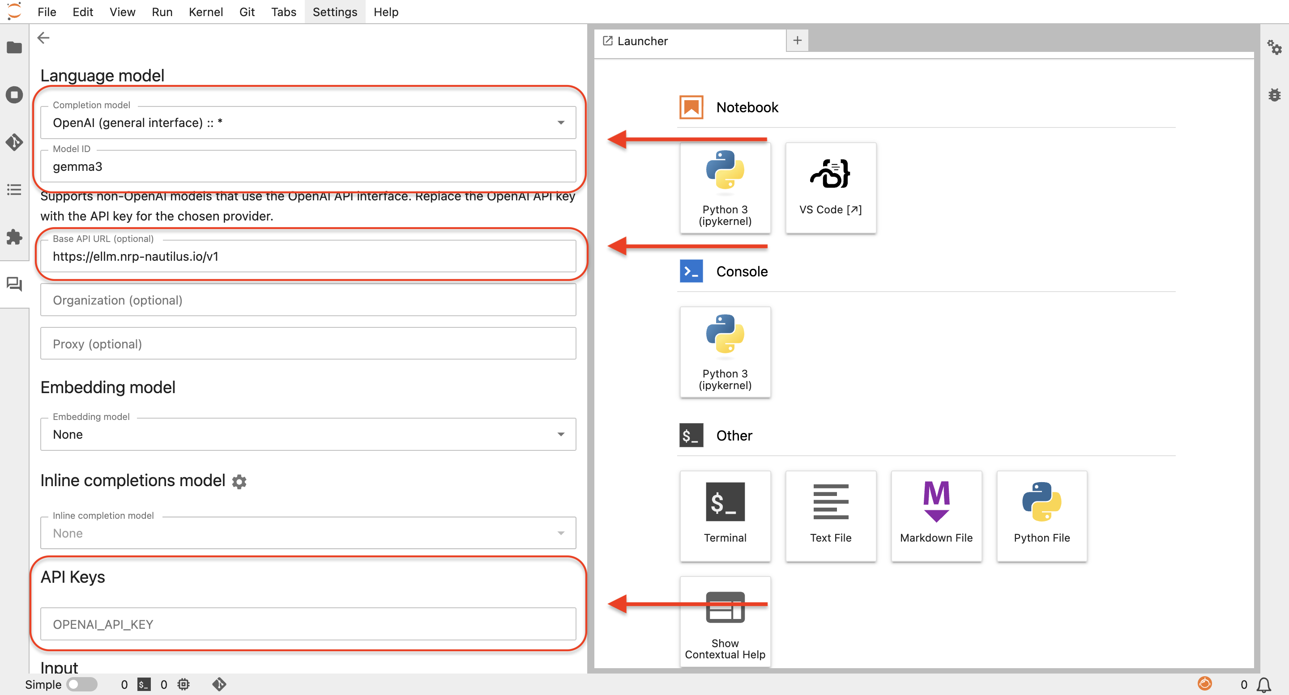This screenshot has width=1289, height=695.
Task: Open the File Browser sidebar icon
Action: [x=14, y=47]
